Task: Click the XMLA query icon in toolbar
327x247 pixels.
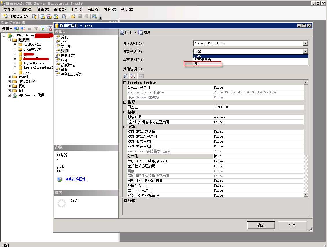Action: [x=56, y=17]
